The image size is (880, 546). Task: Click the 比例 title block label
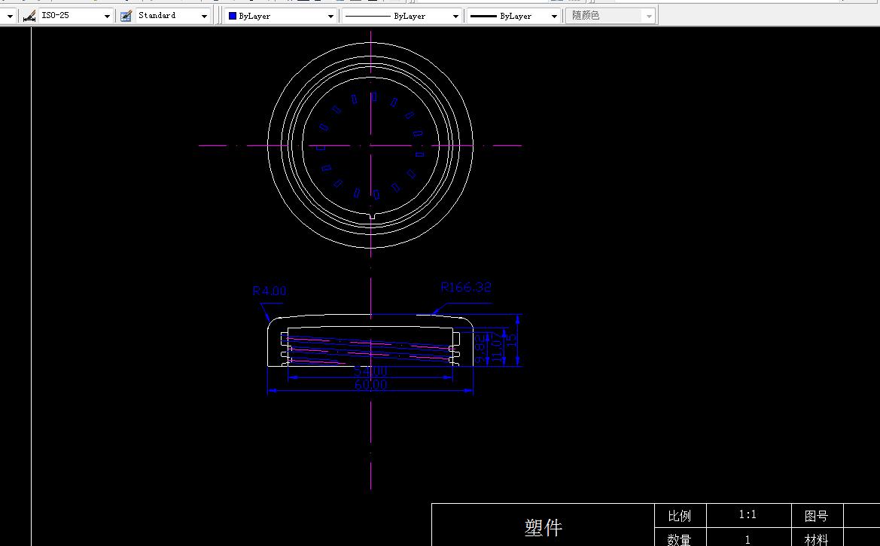point(680,516)
